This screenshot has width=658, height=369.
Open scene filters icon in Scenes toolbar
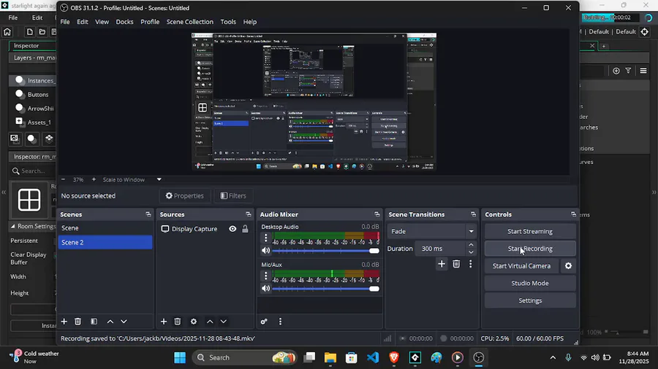point(94,322)
